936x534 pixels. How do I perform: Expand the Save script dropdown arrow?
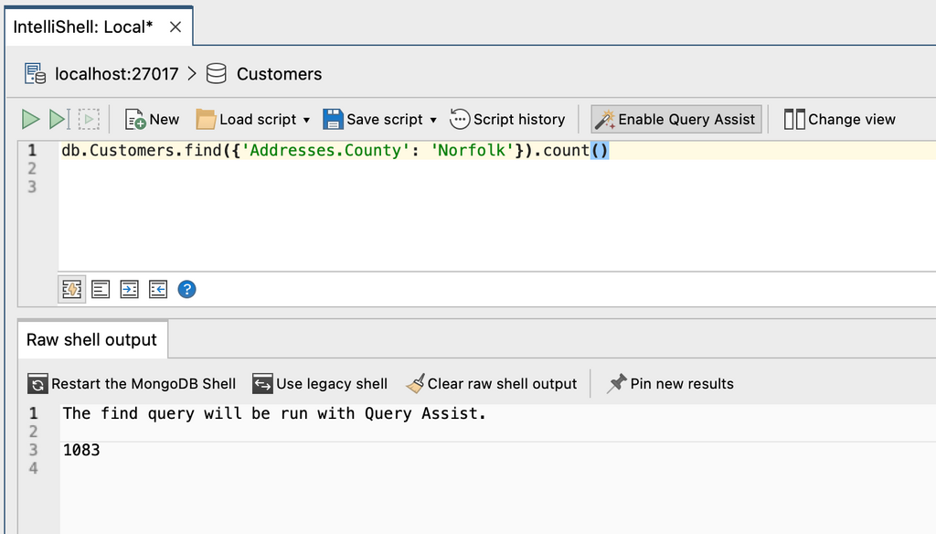(433, 120)
